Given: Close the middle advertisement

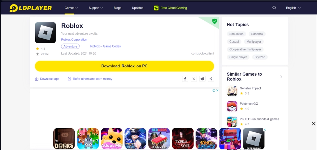Looking at the screenshot, I should click(217, 90).
